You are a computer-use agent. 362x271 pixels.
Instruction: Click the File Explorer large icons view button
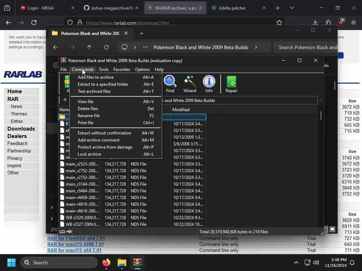pos(332,229)
